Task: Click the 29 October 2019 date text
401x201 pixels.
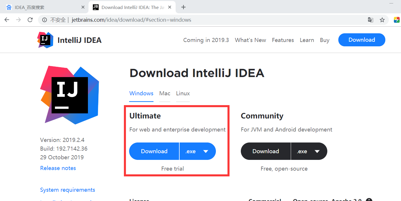Action: (x=62, y=157)
